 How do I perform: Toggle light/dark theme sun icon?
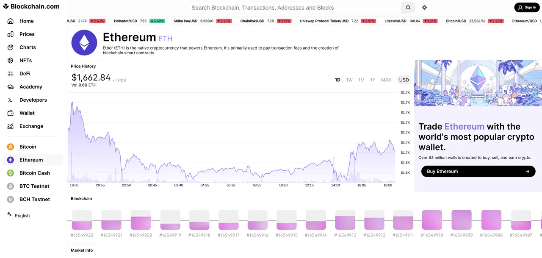[x=424, y=8]
